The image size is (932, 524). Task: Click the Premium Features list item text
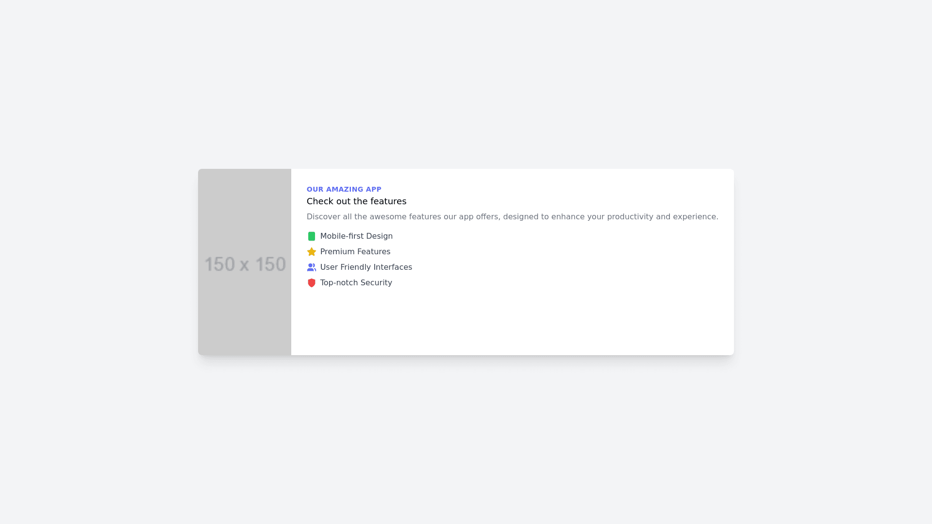(355, 252)
